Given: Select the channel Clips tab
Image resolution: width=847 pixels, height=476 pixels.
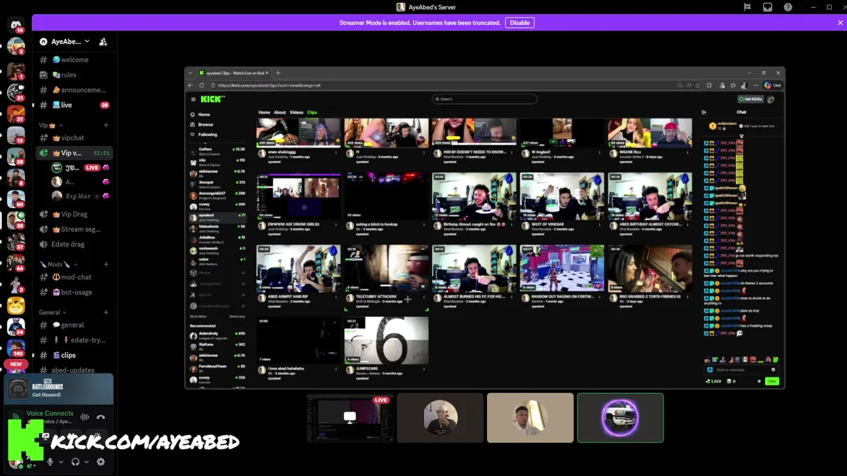Looking at the screenshot, I should pos(312,112).
